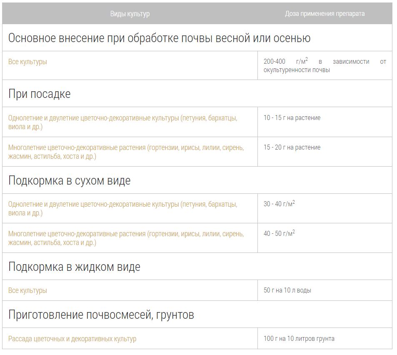
Task: Click the "40 - 50 г/м²" dose cell
Action: [x=279, y=234]
